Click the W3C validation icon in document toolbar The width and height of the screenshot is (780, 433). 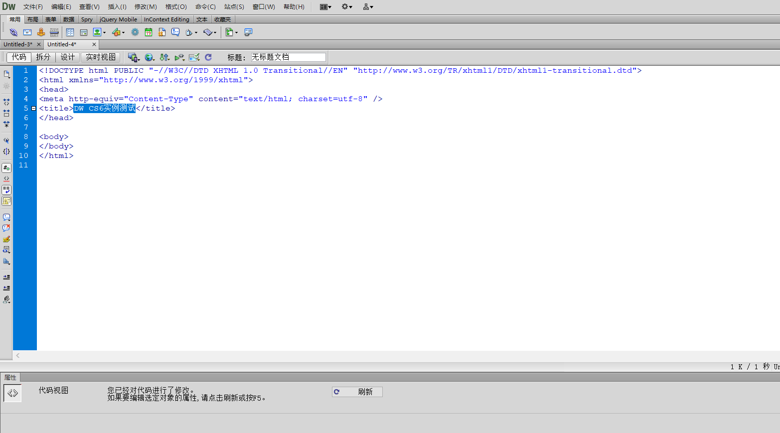(x=194, y=57)
